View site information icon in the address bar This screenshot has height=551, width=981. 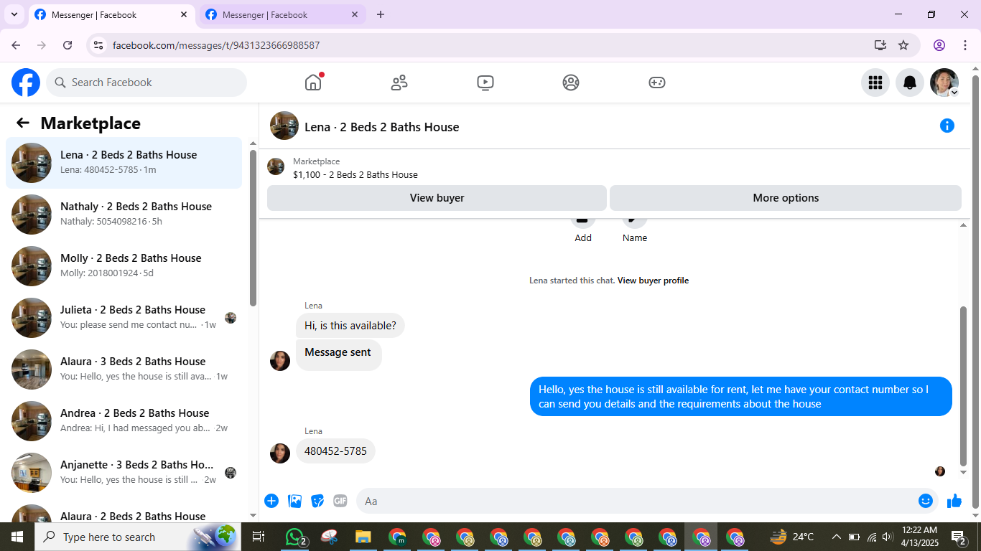[x=98, y=45]
